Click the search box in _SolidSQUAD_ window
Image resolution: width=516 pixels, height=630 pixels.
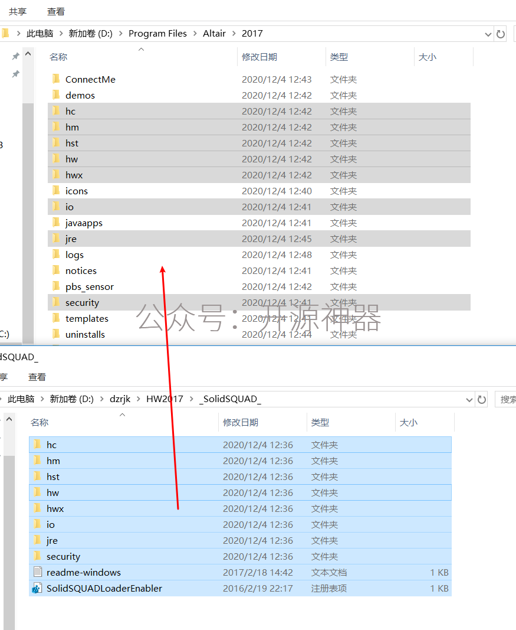[506, 399]
